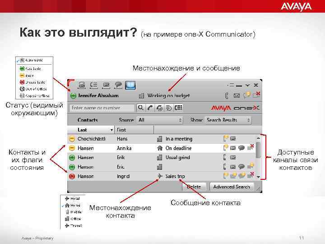Viewport: 325px width, 244px height.
Task: Click the Jennifer Abraham name label
Action: point(98,96)
